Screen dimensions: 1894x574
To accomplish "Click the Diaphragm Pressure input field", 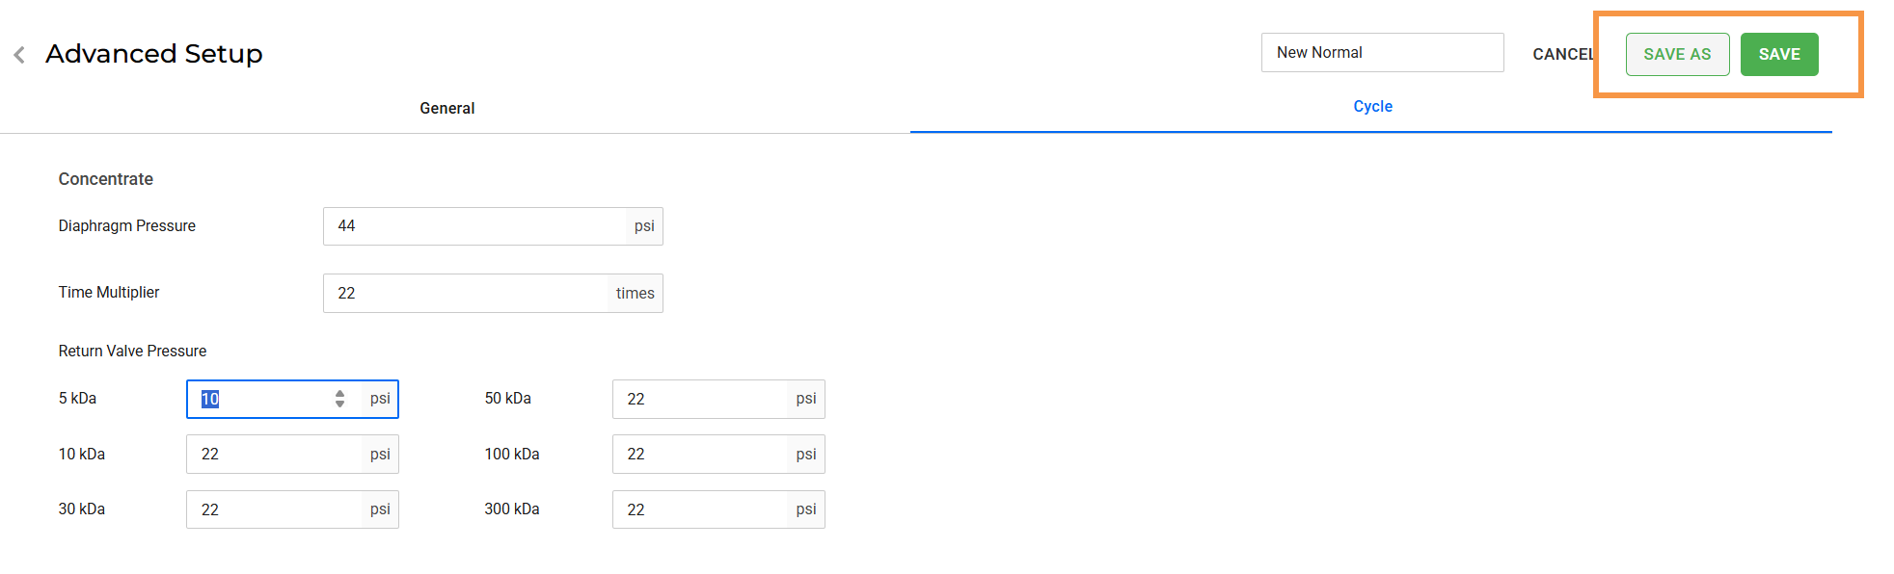I will click(474, 226).
